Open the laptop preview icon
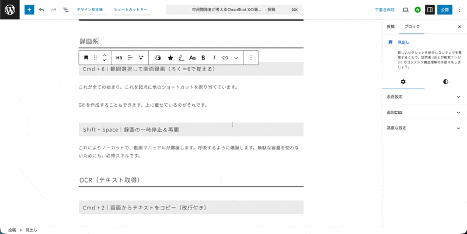Viewport: 467px width, 234px height. pyautogui.click(x=405, y=10)
